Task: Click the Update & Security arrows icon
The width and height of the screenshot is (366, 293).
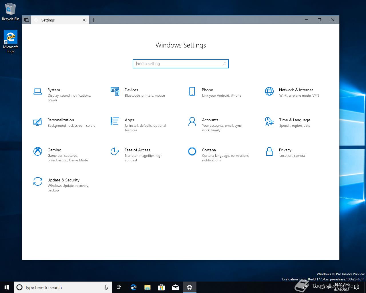Action: tap(38, 181)
